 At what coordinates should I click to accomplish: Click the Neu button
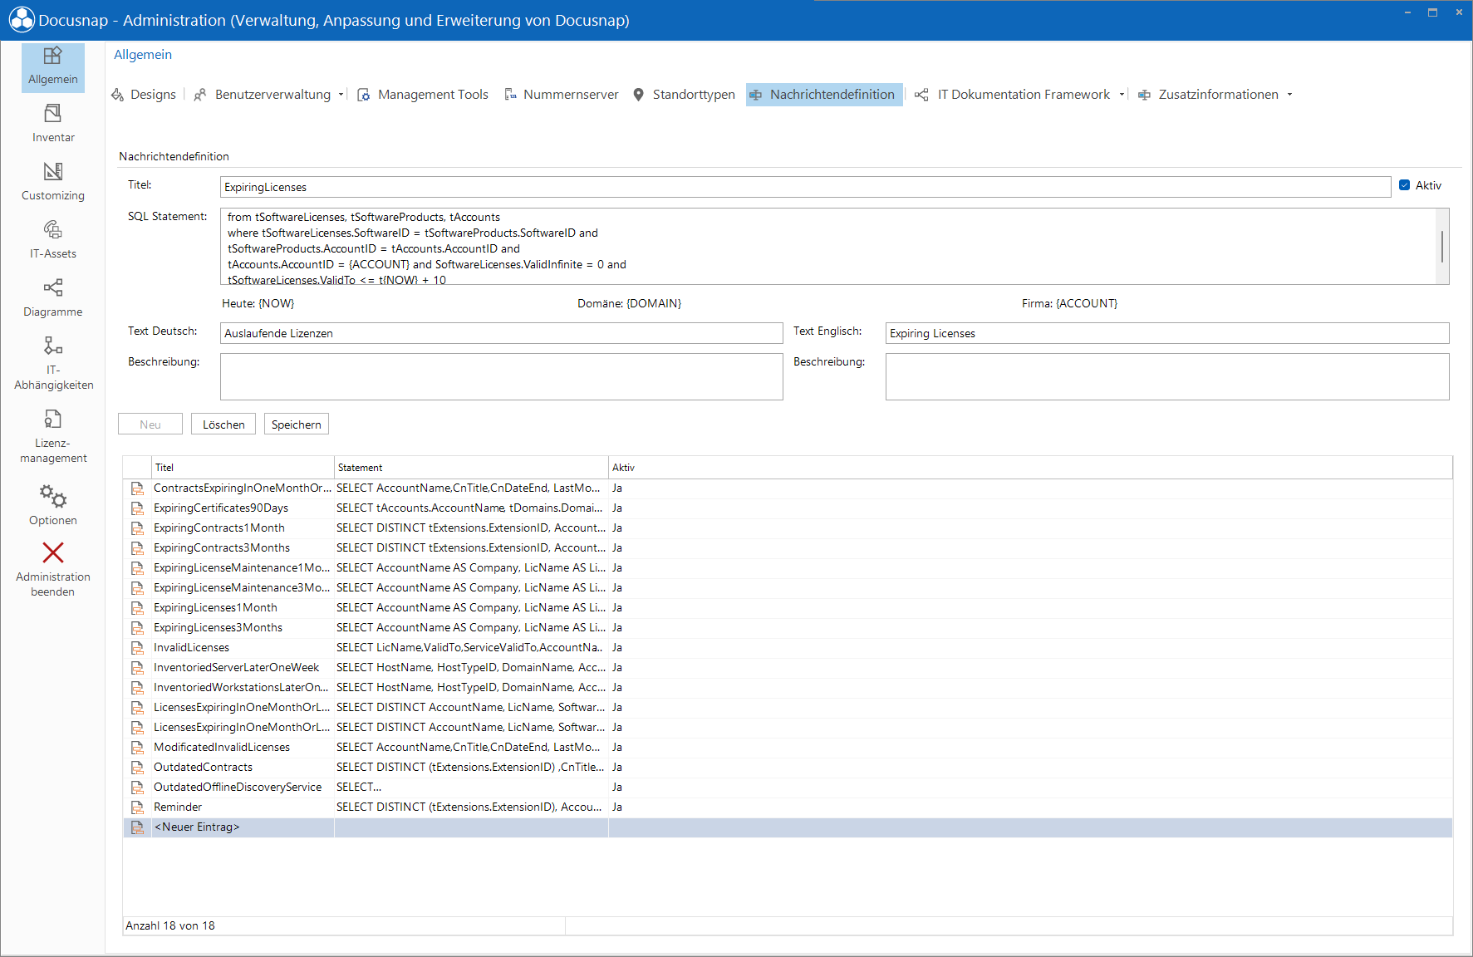[x=150, y=425]
